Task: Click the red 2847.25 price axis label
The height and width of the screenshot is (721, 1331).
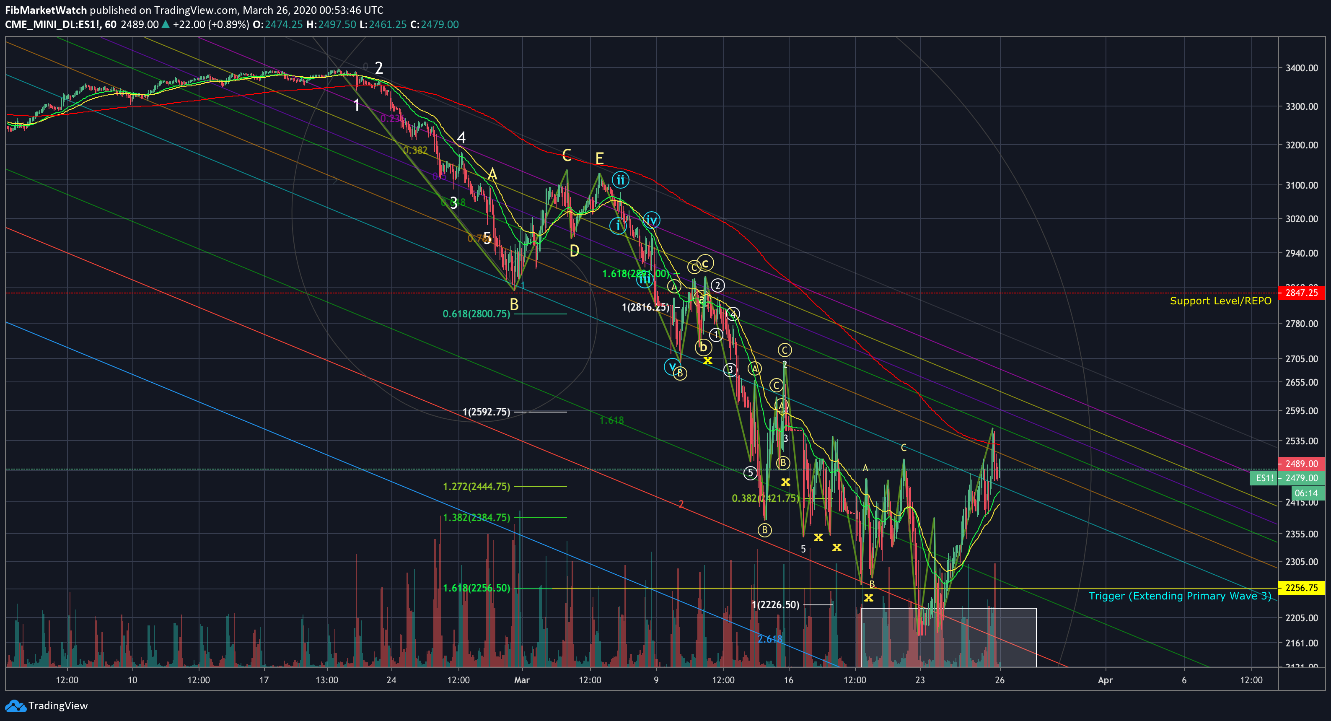Action: coord(1302,293)
